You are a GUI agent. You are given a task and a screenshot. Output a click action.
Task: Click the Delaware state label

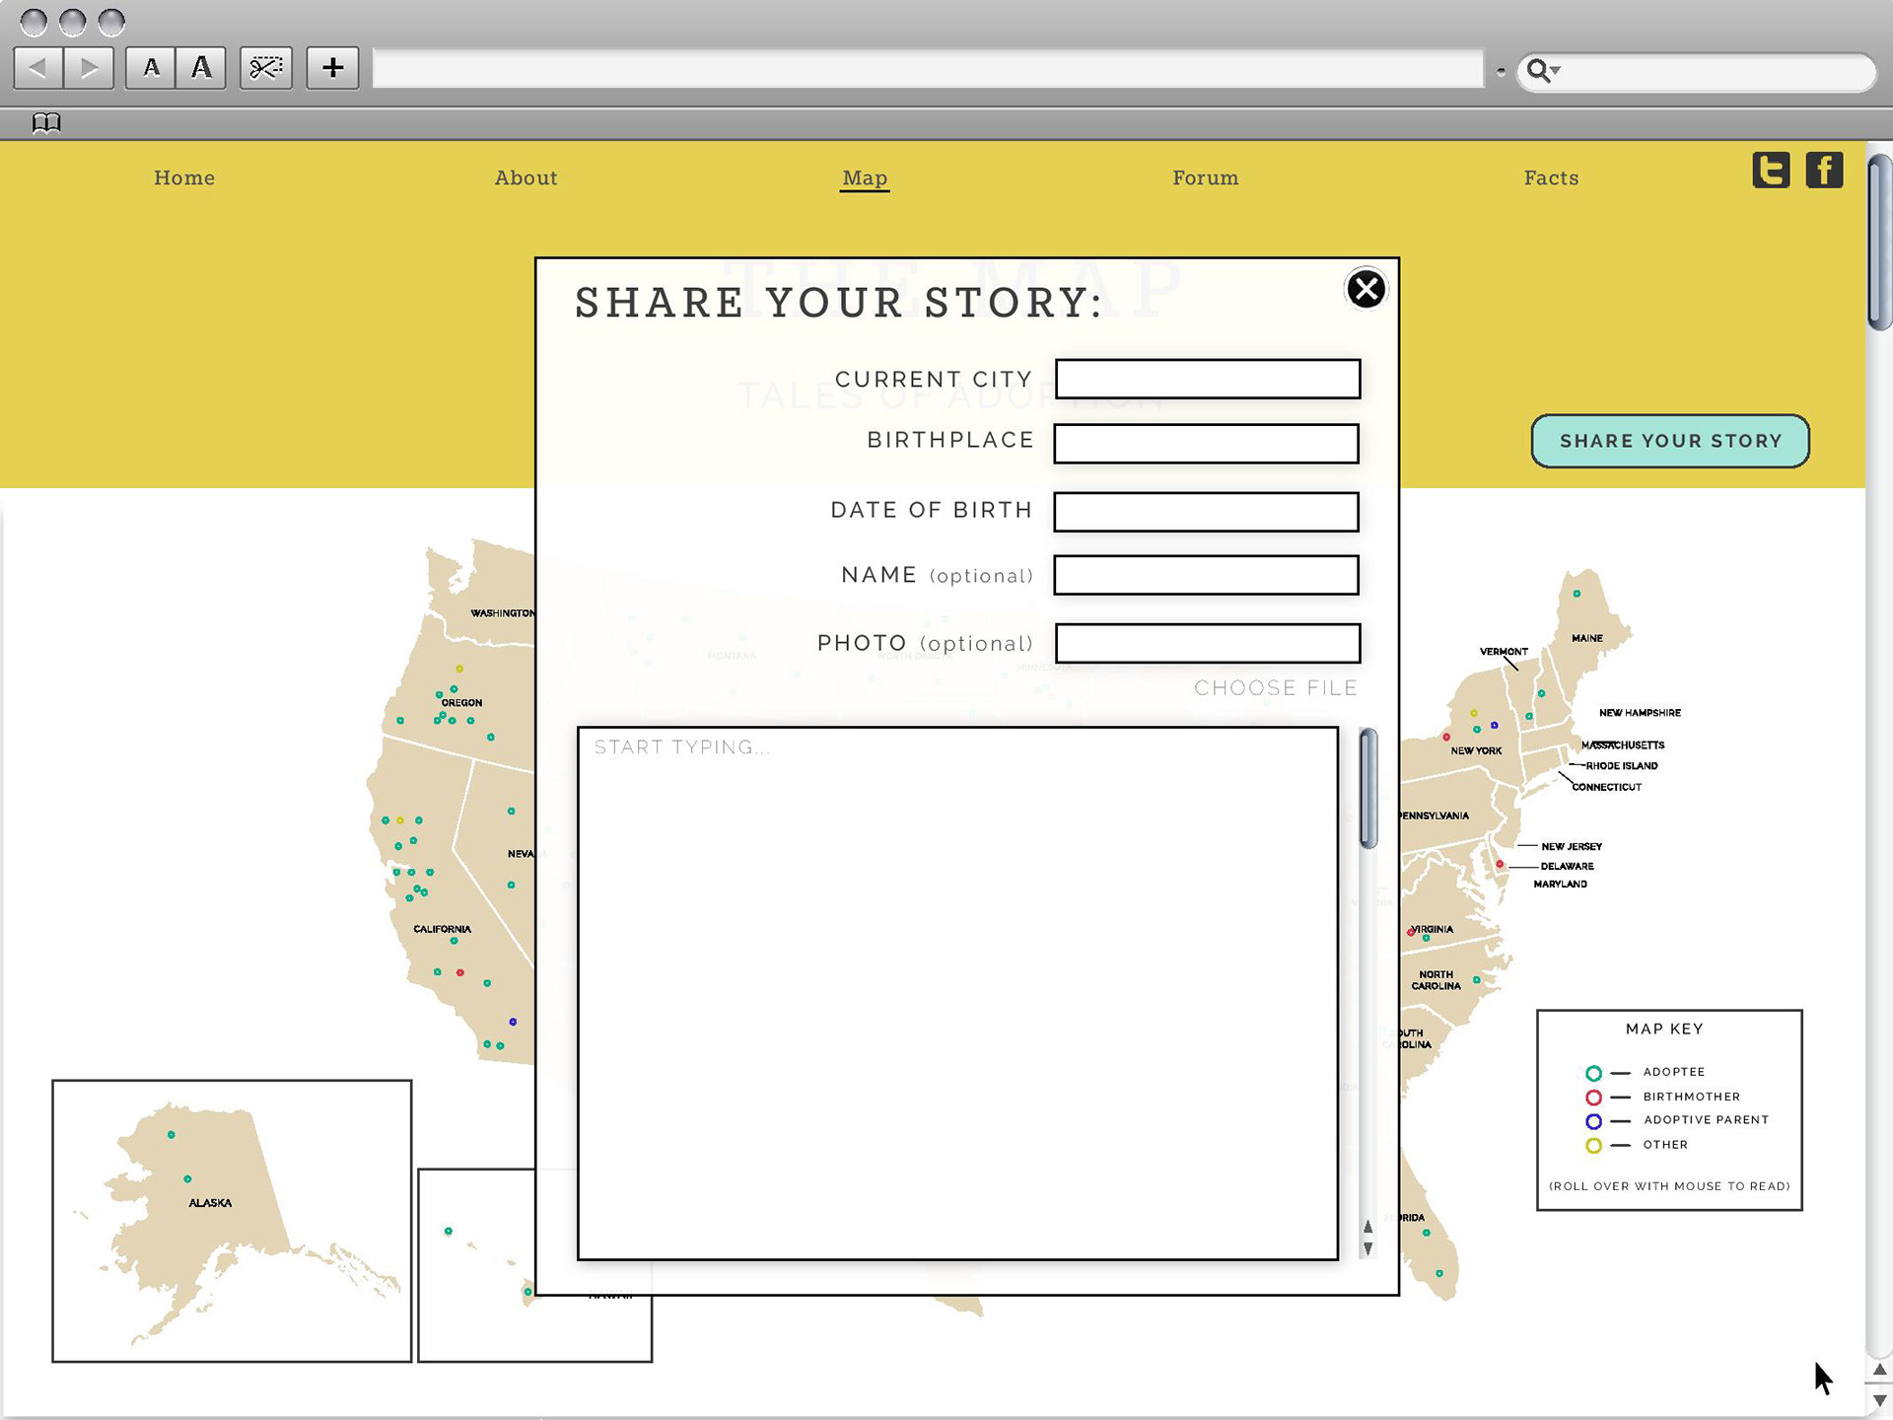(1567, 866)
